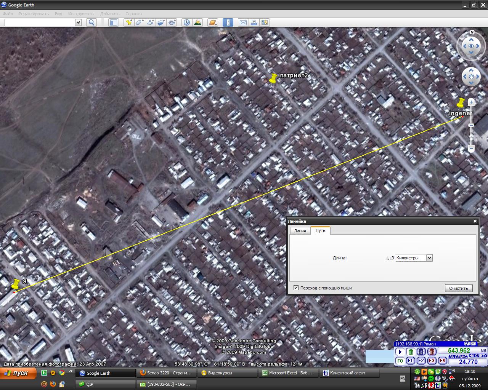Viewport: 488px width, 390px height.
Task: Add a placemark with the pushpin icon
Action: point(129,22)
